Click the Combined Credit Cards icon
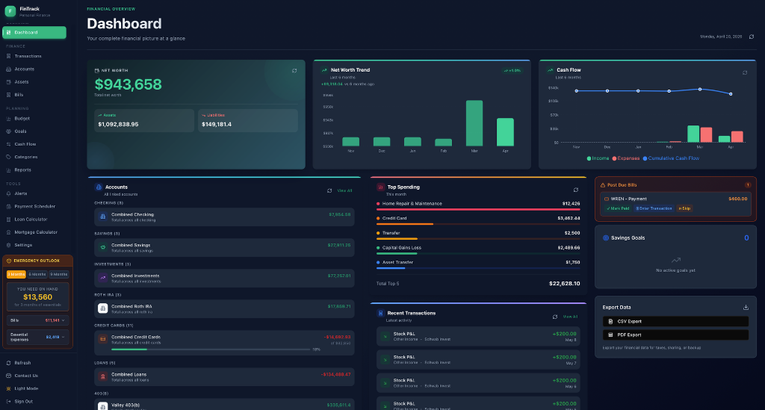 pyautogui.click(x=103, y=338)
